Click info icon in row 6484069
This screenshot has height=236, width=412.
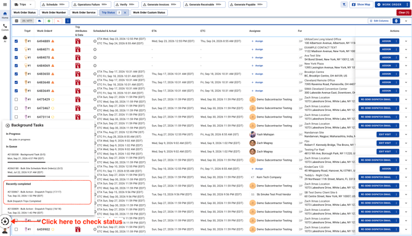coord(95,66)
